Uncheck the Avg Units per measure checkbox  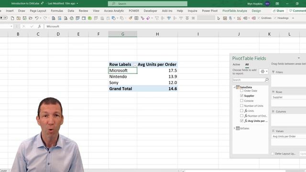(241, 121)
